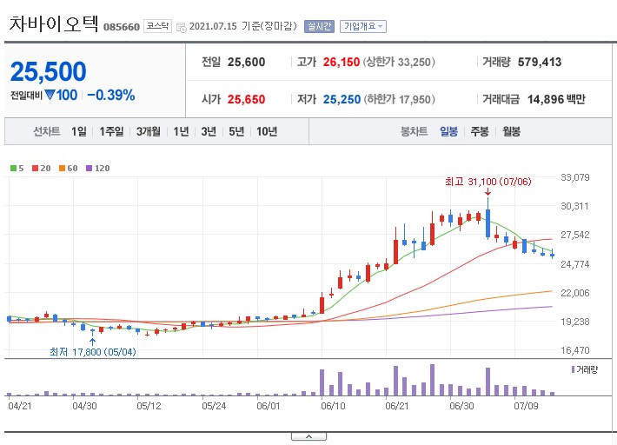Select the 5년 line chart tab
Image resolution: width=617 pixels, height=445 pixels.
(236, 131)
